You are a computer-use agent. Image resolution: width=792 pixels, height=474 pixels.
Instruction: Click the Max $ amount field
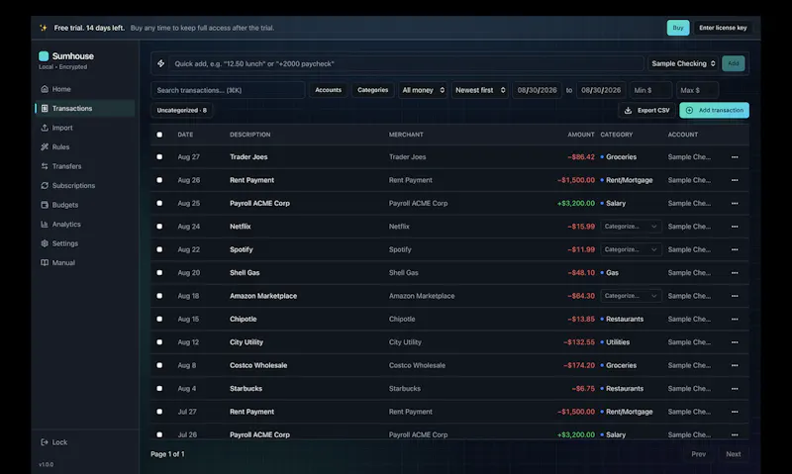pos(697,90)
